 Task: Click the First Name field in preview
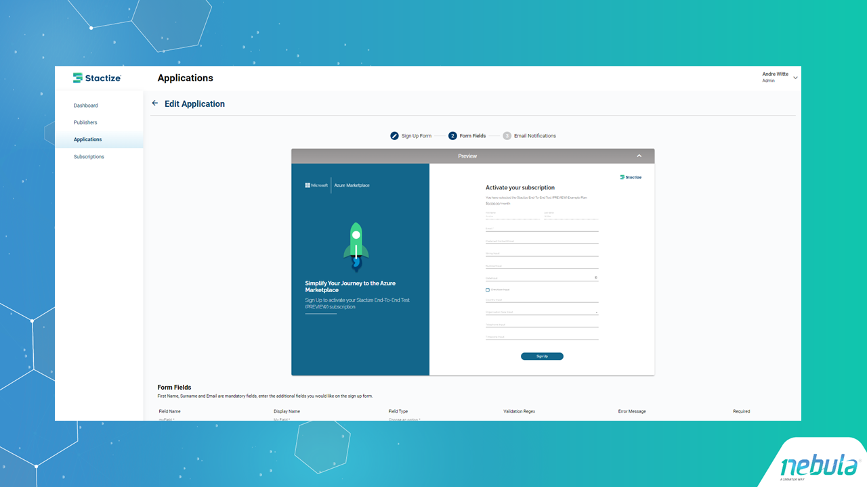point(513,215)
